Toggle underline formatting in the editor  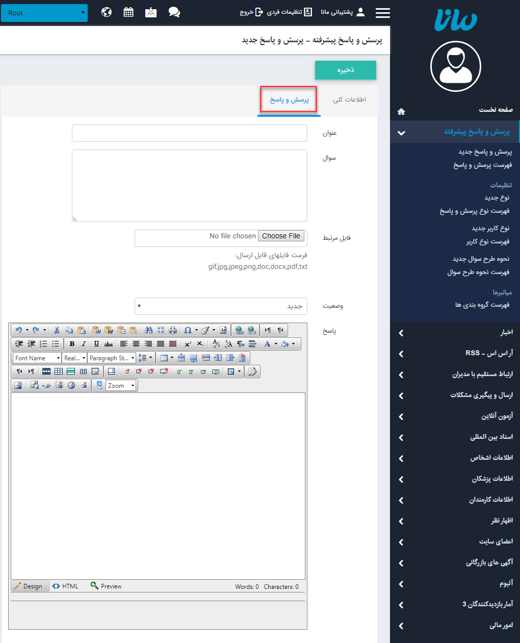click(x=96, y=343)
